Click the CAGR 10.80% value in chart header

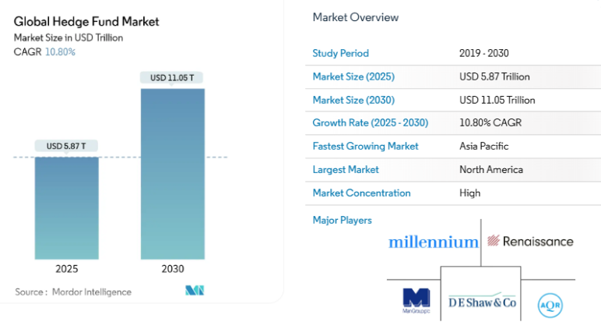point(62,51)
